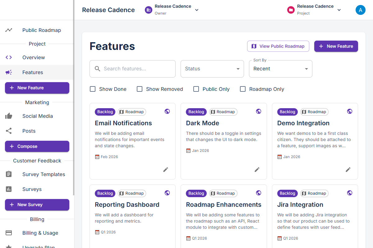Check the Public Only filter
Viewport: 373px width, 248px height.
tap(196, 89)
